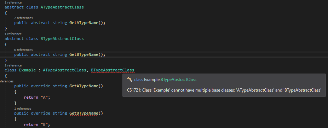
Task: Click the ATypeAbstractClass name in its class declaration
Action: coord(62,7)
